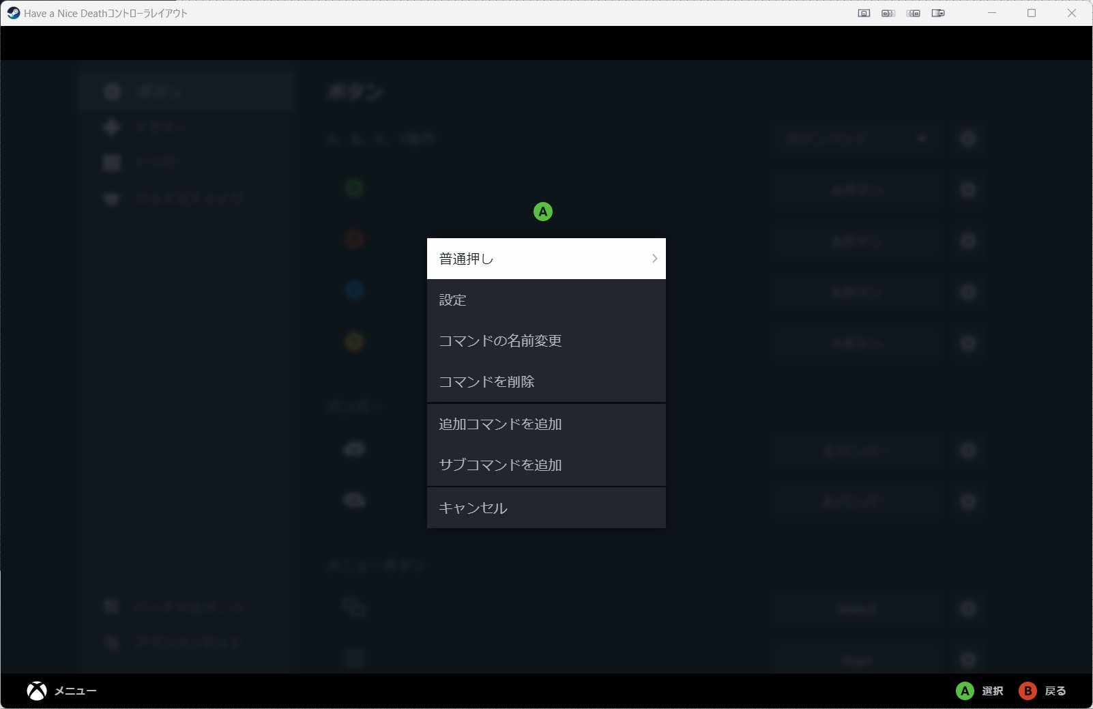The image size is (1093, 709).
Task: Click the green A button icon in footer
Action: point(965,691)
